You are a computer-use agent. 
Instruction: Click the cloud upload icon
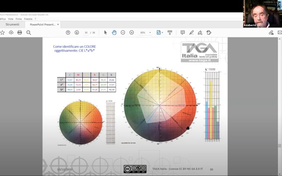[x=11, y=33]
